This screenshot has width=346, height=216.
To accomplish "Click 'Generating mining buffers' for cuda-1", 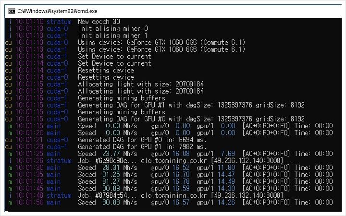I will tap(122, 98).
